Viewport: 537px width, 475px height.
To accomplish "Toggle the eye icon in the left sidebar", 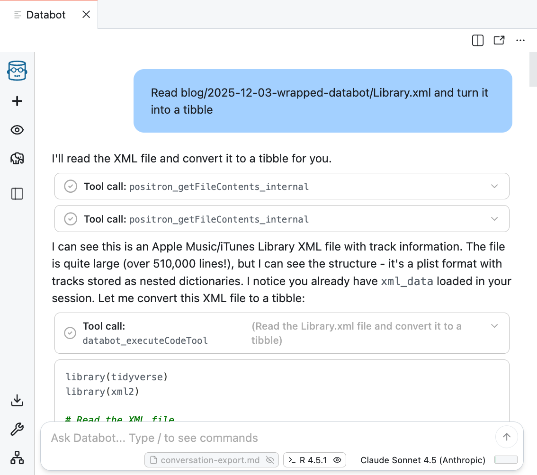I will point(17,130).
